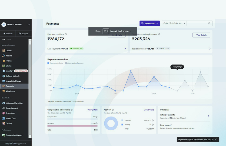Click the search magnifier icon
226x146 pixels.
209,24
